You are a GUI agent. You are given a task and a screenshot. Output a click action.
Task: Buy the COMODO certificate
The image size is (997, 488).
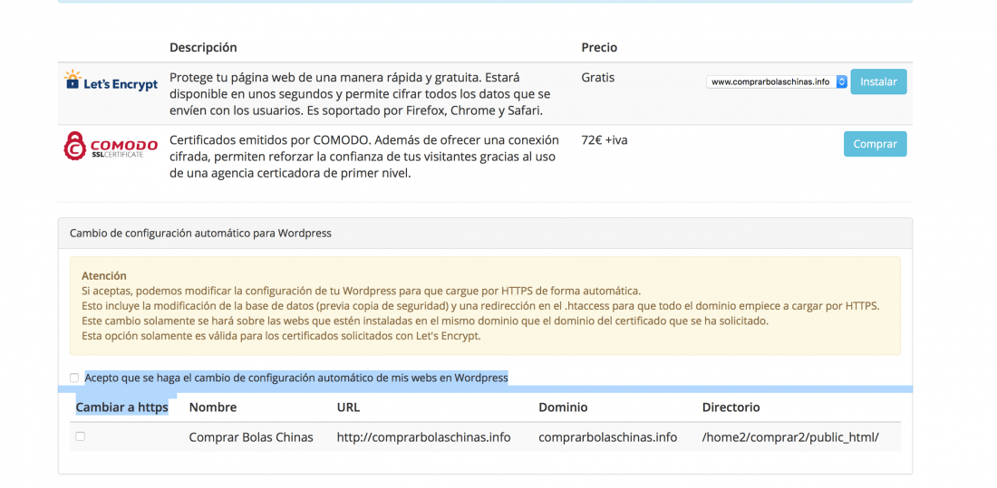click(x=875, y=144)
